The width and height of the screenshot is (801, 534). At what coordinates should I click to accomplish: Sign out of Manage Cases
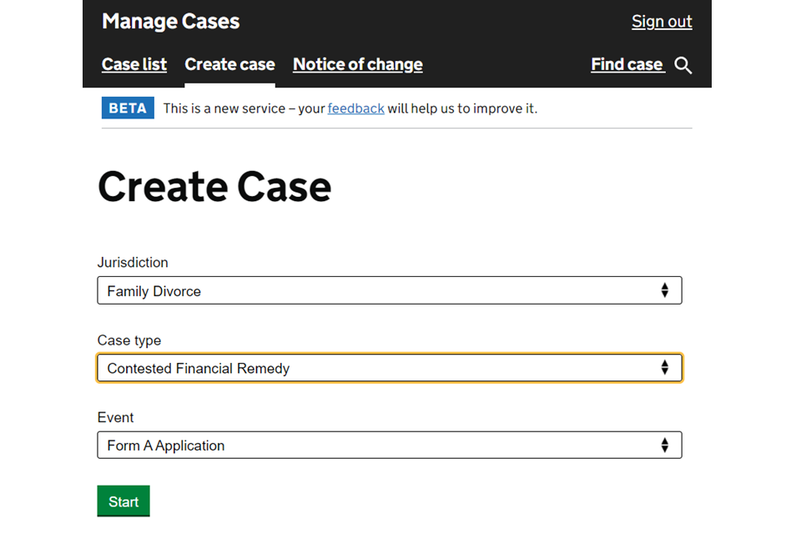click(662, 22)
